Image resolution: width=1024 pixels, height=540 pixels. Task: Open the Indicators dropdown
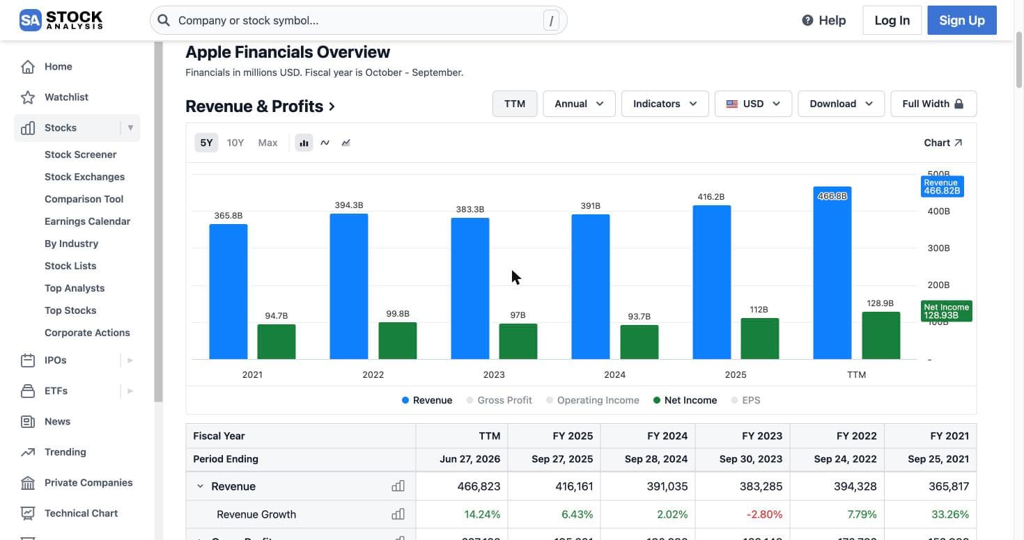pos(665,104)
